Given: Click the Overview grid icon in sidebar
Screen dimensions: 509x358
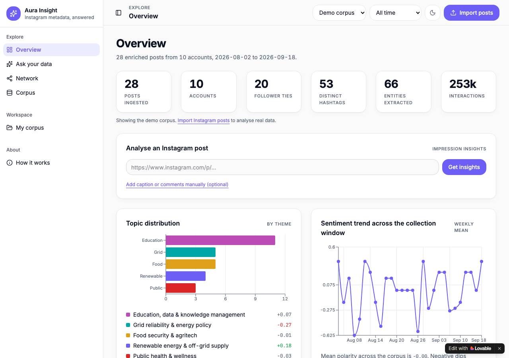Looking at the screenshot, I should coord(10,50).
